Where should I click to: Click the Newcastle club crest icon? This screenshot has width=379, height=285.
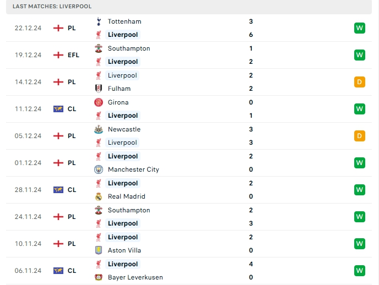[99, 129]
